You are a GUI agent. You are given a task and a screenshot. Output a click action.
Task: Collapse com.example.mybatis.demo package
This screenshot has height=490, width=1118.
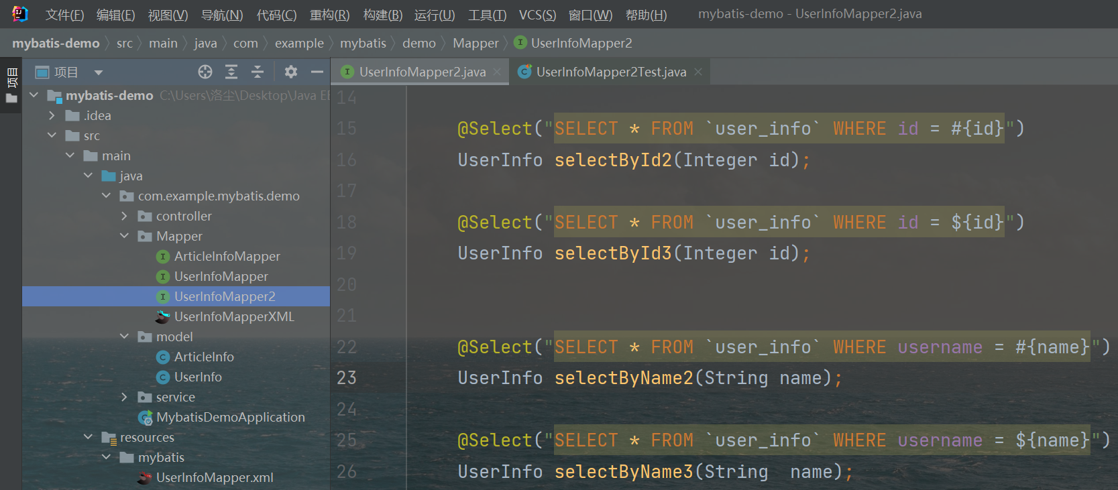(106, 196)
